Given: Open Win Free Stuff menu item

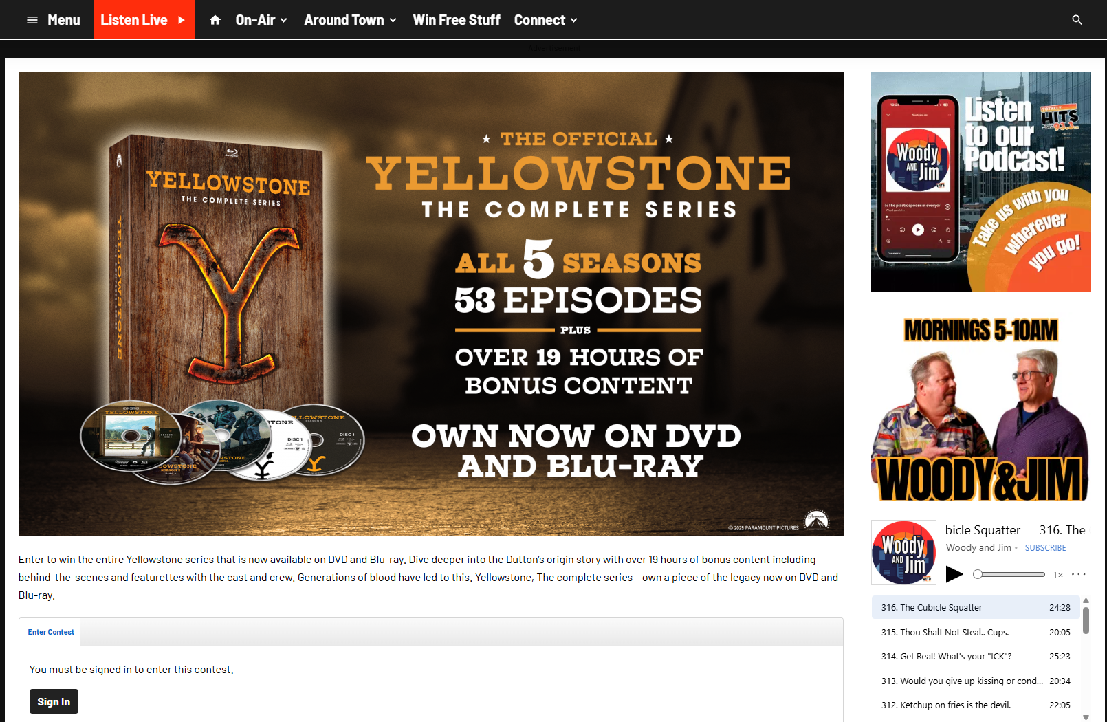Looking at the screenshot, I should click(x=457, y=20).
